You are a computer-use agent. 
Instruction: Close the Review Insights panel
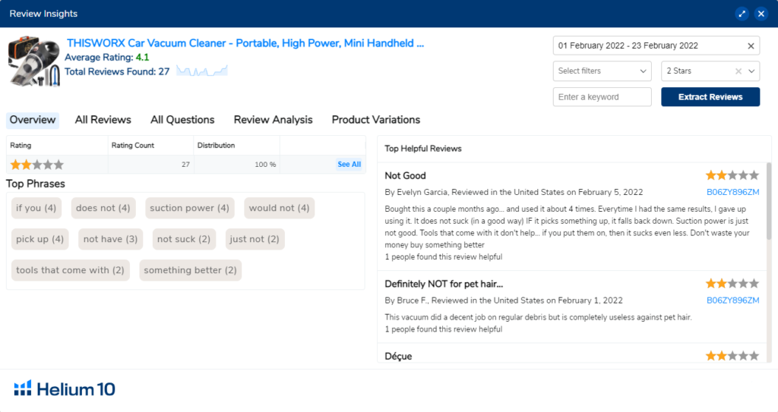coord(761,14)
